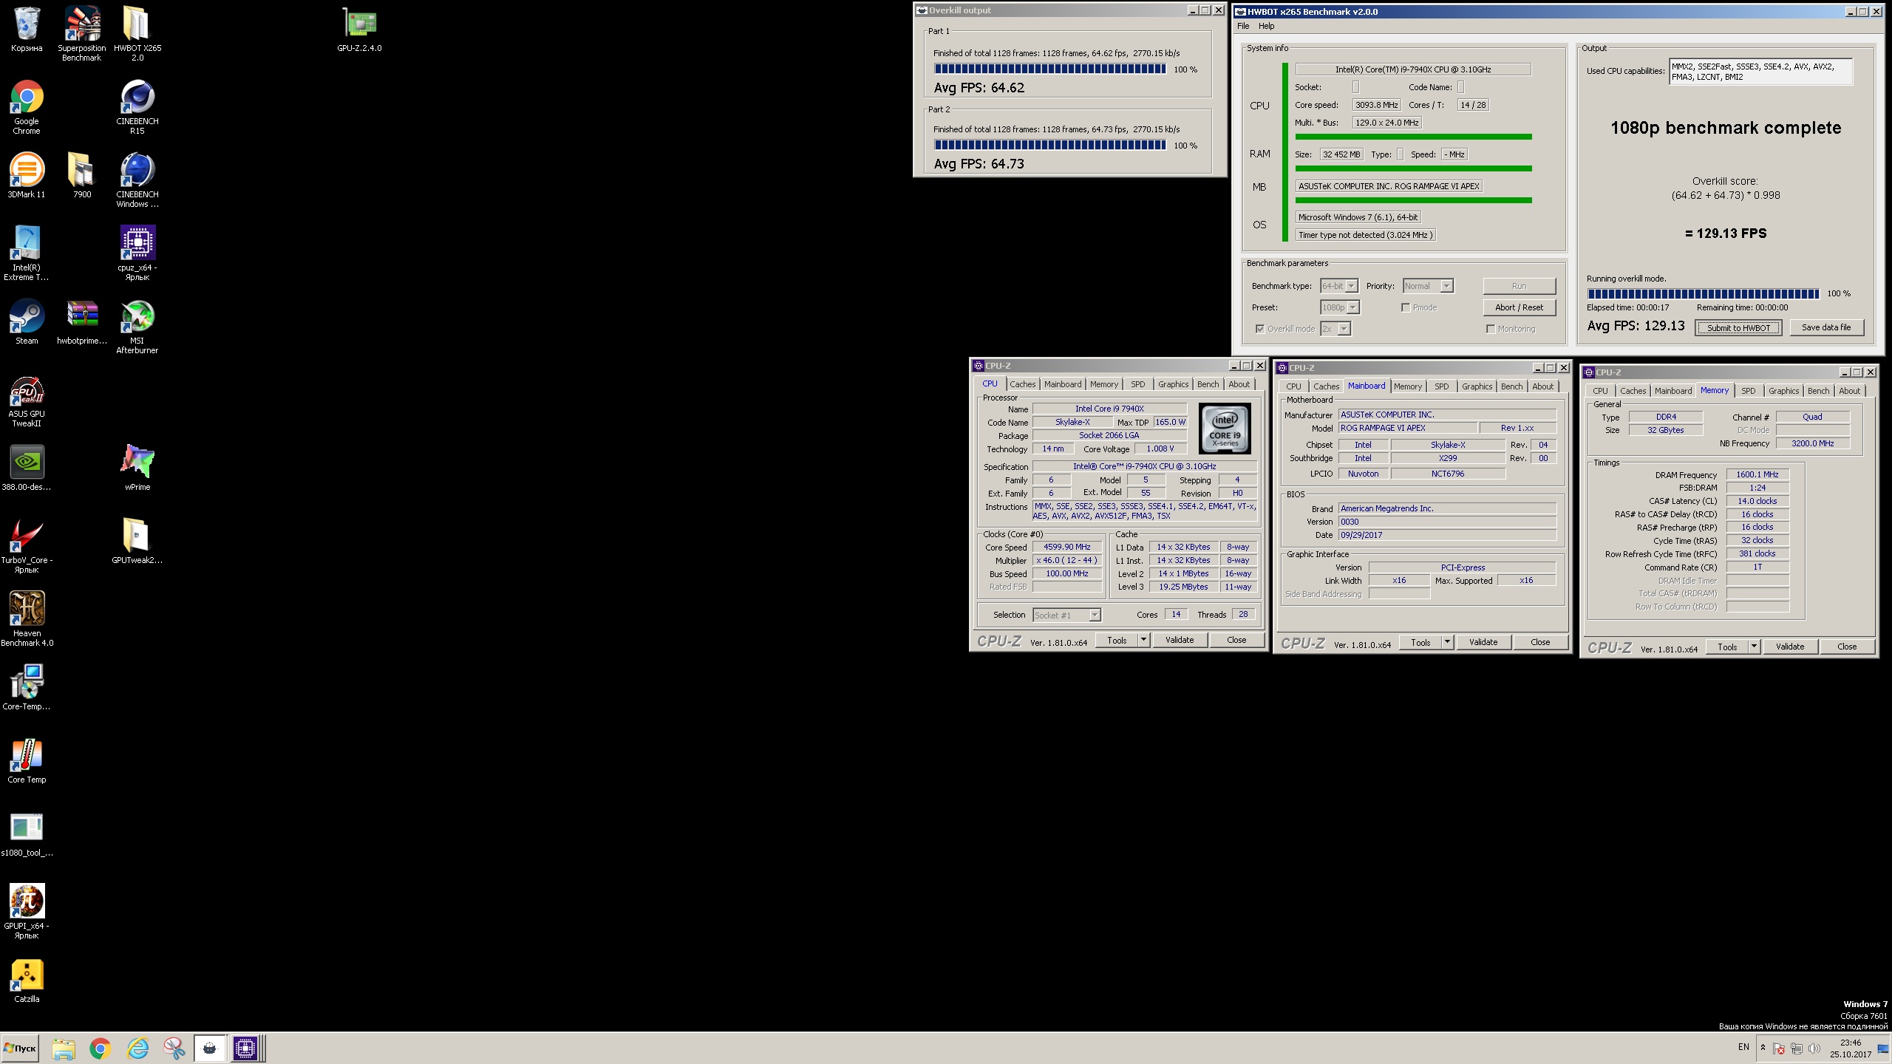Screen dimensions: 1892x1064
Task: Open the Core-Temp installer desktop icon
Action: [x=27, y=687]
